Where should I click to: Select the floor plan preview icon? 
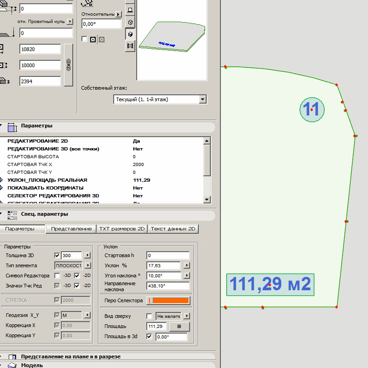130,10
